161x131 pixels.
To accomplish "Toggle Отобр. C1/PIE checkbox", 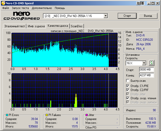I will point(128,86).
